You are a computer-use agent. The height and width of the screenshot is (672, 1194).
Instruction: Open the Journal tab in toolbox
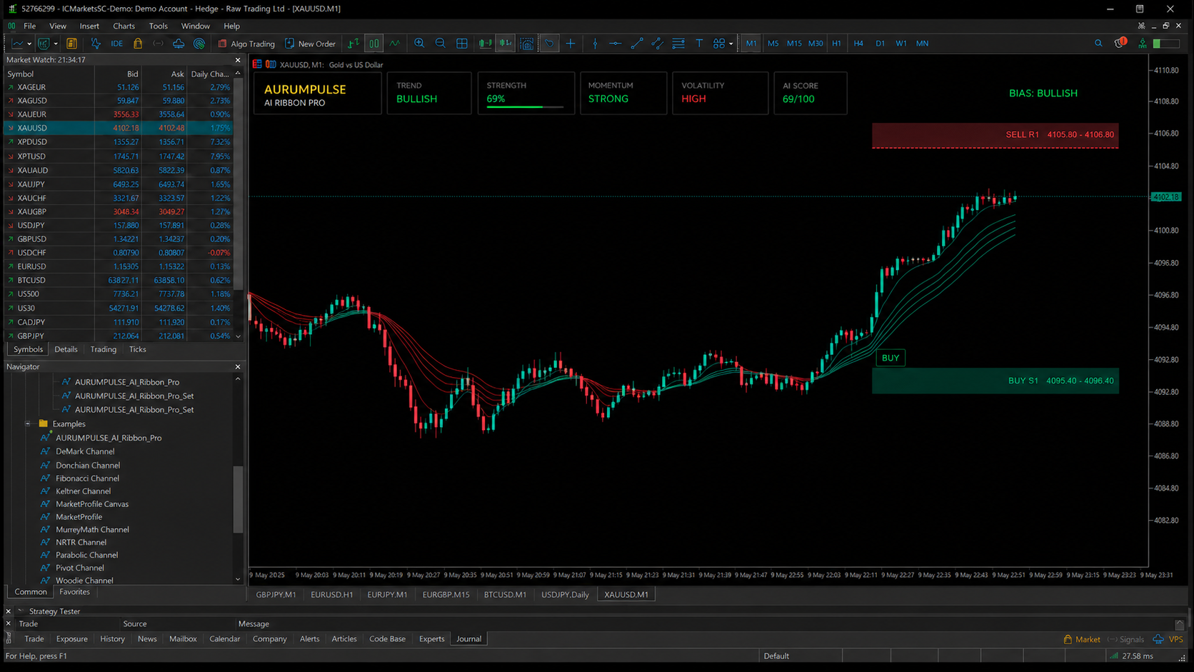tap(468, 639)
